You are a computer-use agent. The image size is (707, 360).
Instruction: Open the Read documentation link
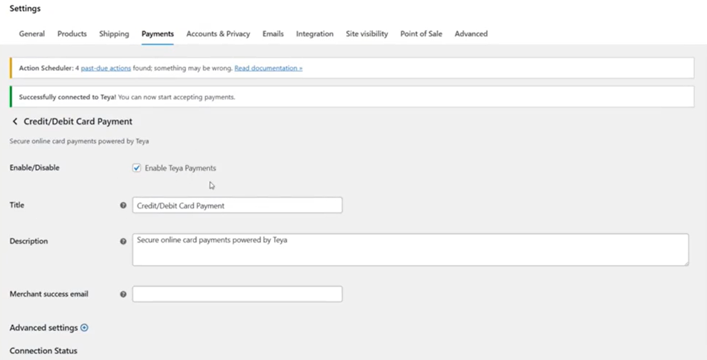pos(269,68)
